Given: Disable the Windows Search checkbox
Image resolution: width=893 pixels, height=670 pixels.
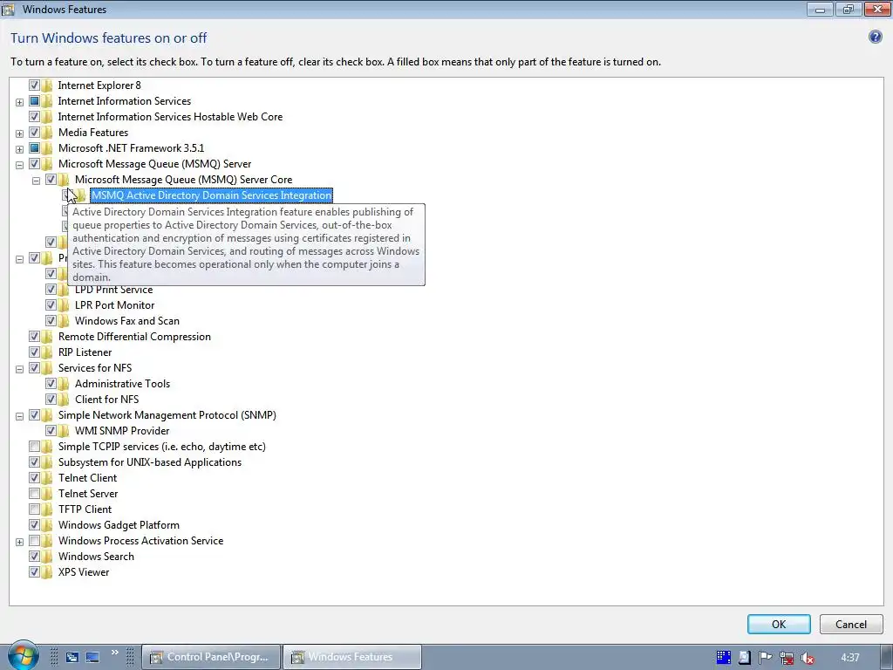Looking at the screenshot, I should 34,556.
